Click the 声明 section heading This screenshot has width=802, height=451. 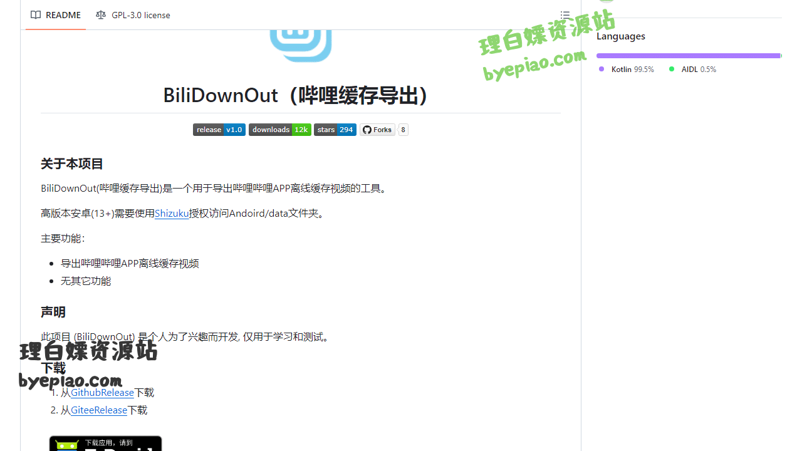53,313
